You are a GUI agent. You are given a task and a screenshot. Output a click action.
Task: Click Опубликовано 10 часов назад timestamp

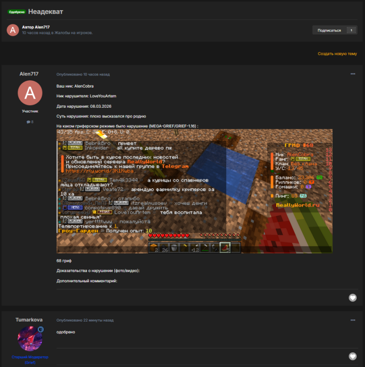83,74
